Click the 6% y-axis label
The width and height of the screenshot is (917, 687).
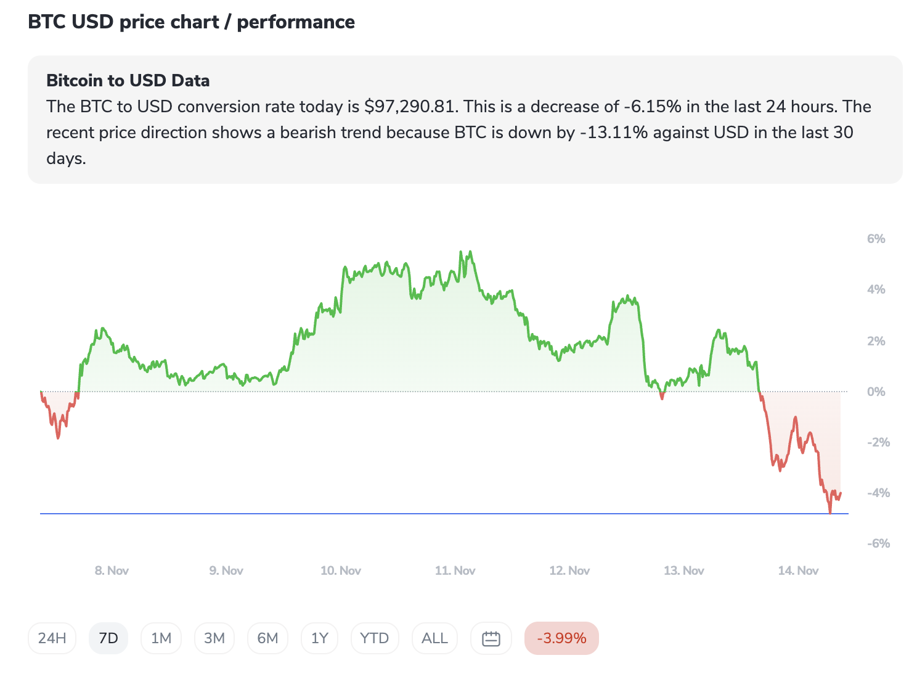pyautogui.click(x=876, y=239)
